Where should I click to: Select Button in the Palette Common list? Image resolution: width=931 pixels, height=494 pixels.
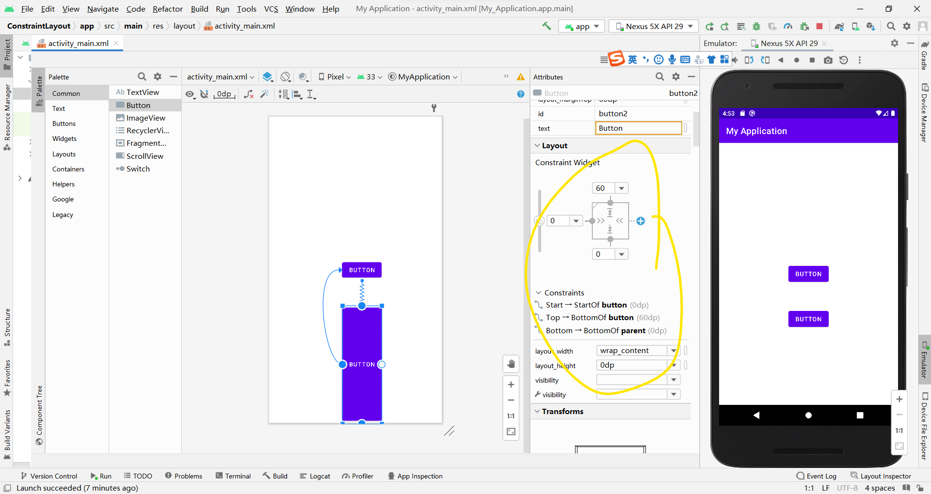click(x=139, y=105)
